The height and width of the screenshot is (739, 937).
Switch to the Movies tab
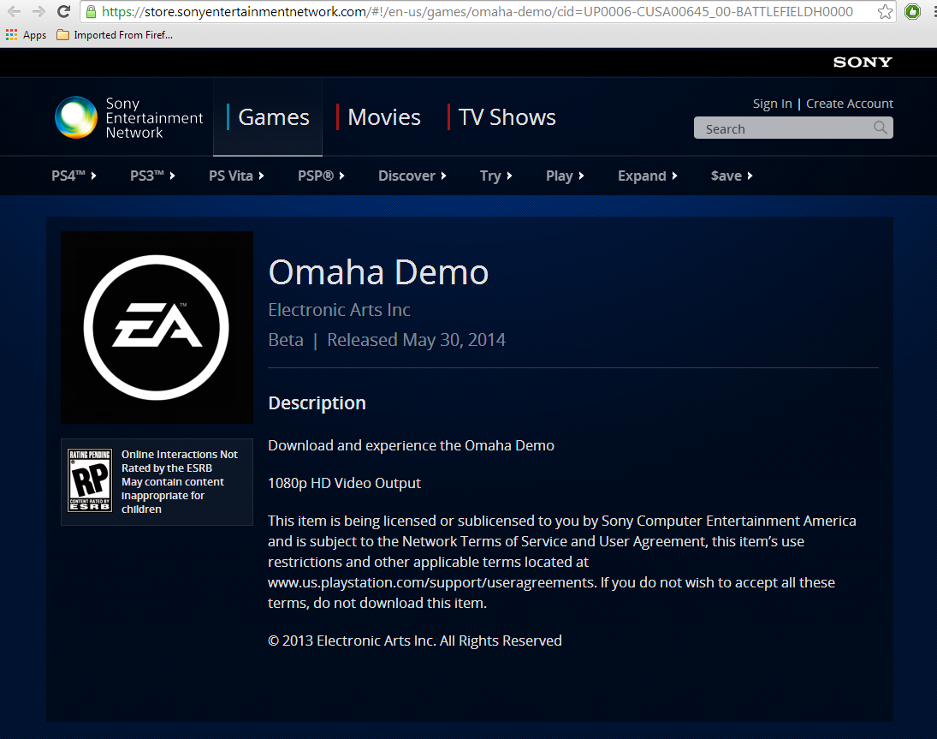pos(383,117)
